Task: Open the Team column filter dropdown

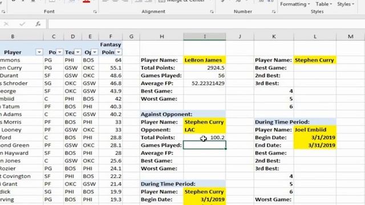Action: pyautogui.click(x=78, y=52)
